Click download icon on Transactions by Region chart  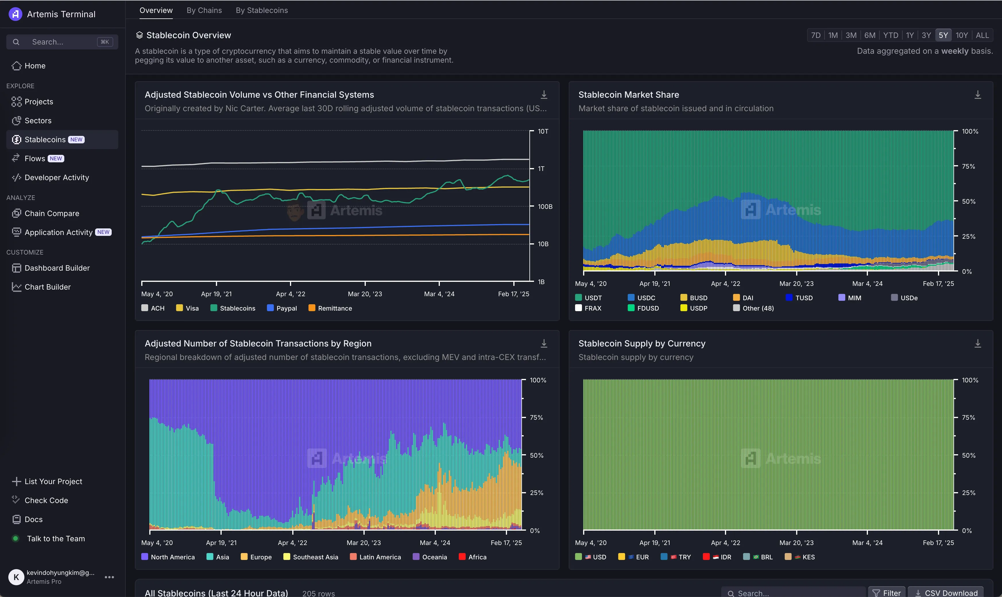click(544, 344)
